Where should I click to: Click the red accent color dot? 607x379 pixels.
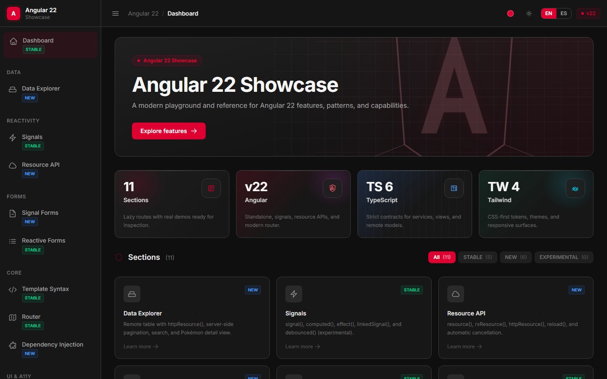(510, 13)
